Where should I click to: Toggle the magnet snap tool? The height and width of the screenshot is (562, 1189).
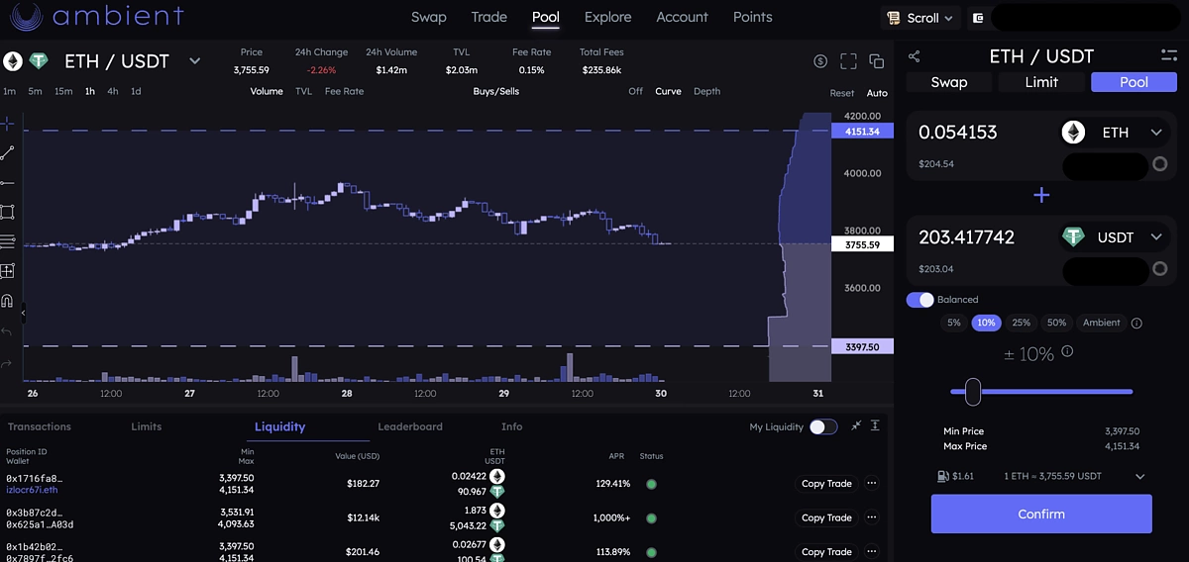(x=7, y=301)
